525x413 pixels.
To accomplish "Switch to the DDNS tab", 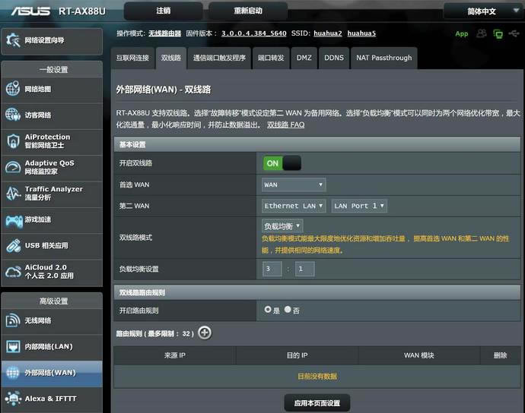I will click(333, 58).
